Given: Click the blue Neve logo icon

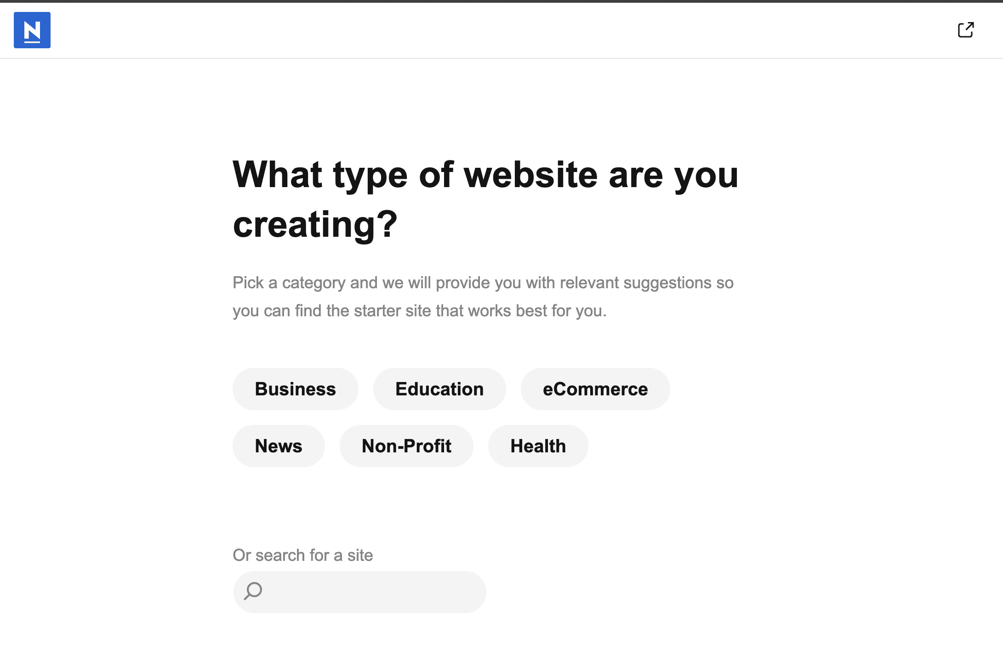Looking at the screenshot, I should click(x=32, y=30).
